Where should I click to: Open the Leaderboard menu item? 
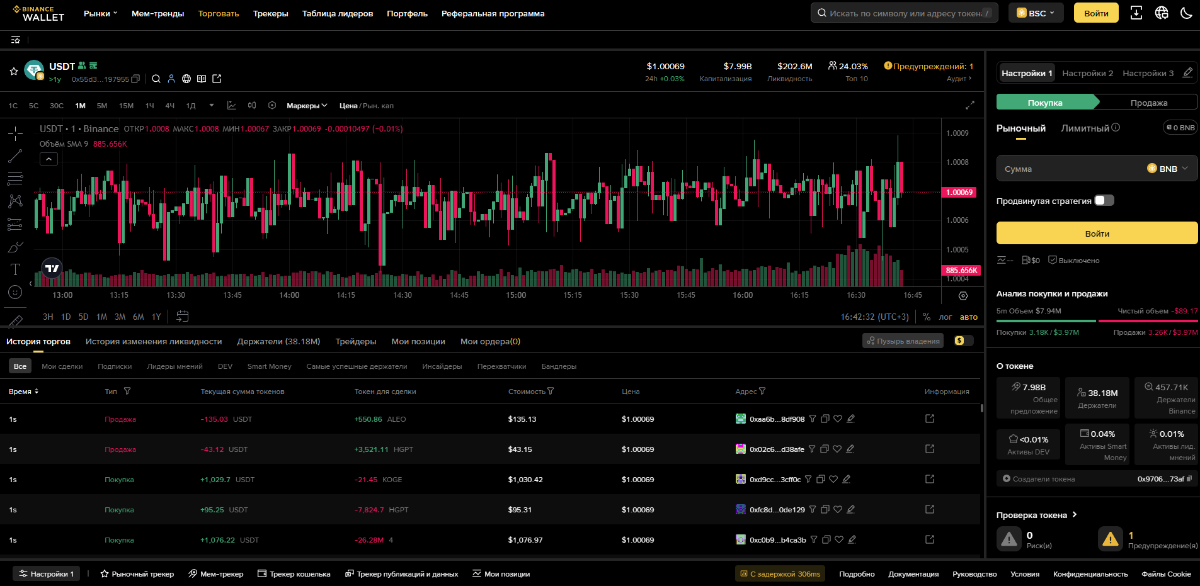coord(337,14)
